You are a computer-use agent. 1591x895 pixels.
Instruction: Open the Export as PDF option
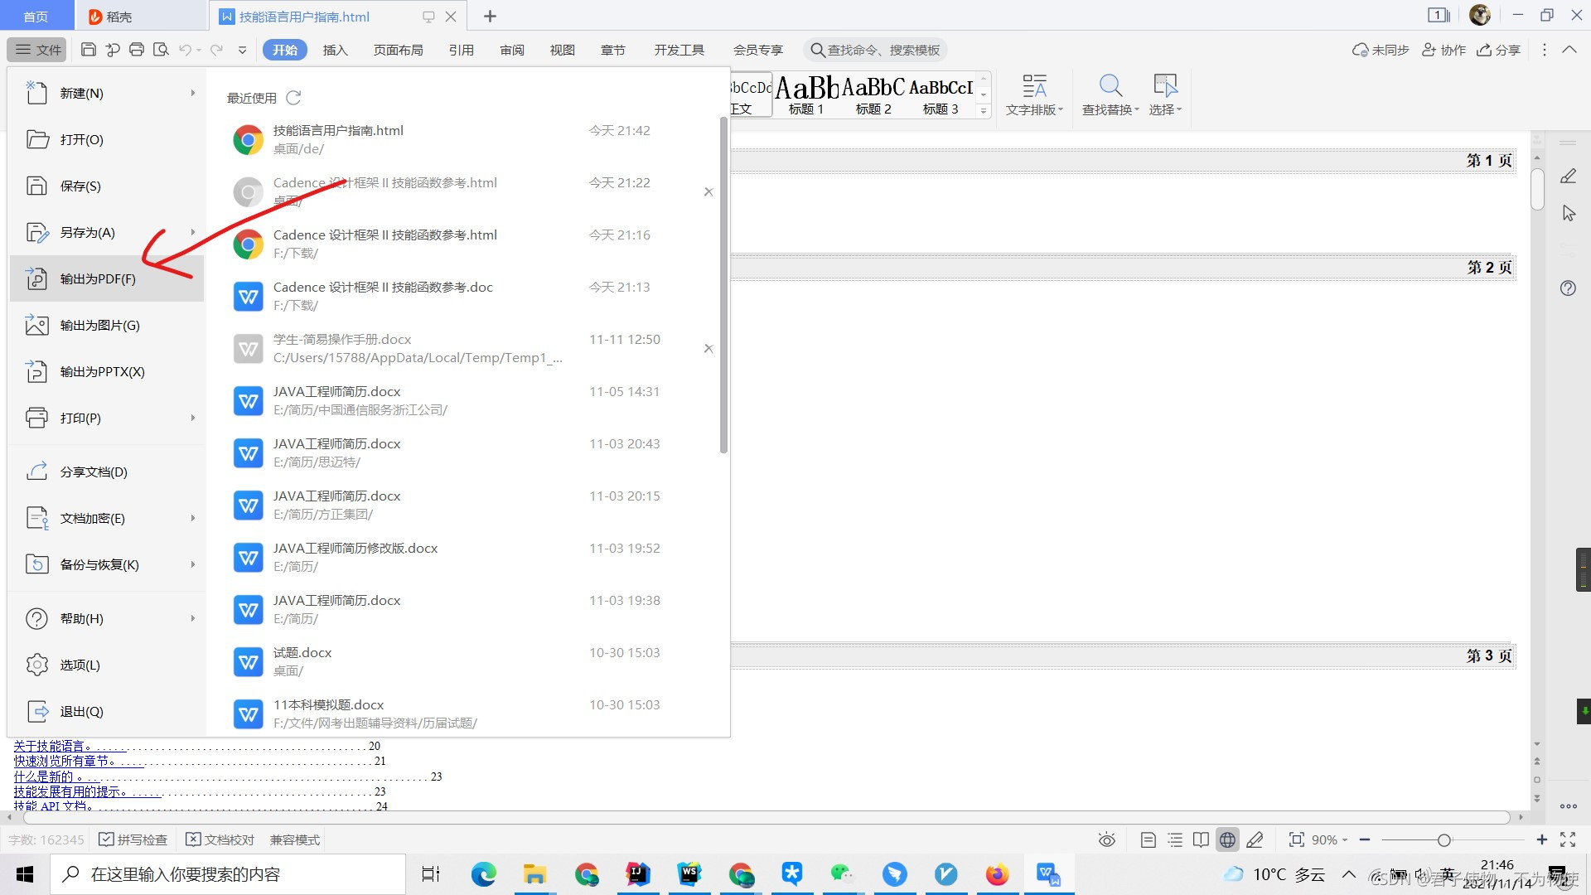pyautogui.click(x=98, y=279)
